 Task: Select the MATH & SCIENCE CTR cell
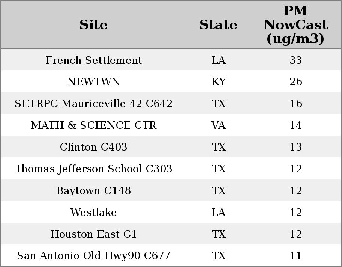pyautogui.click(x=94, y=125)
